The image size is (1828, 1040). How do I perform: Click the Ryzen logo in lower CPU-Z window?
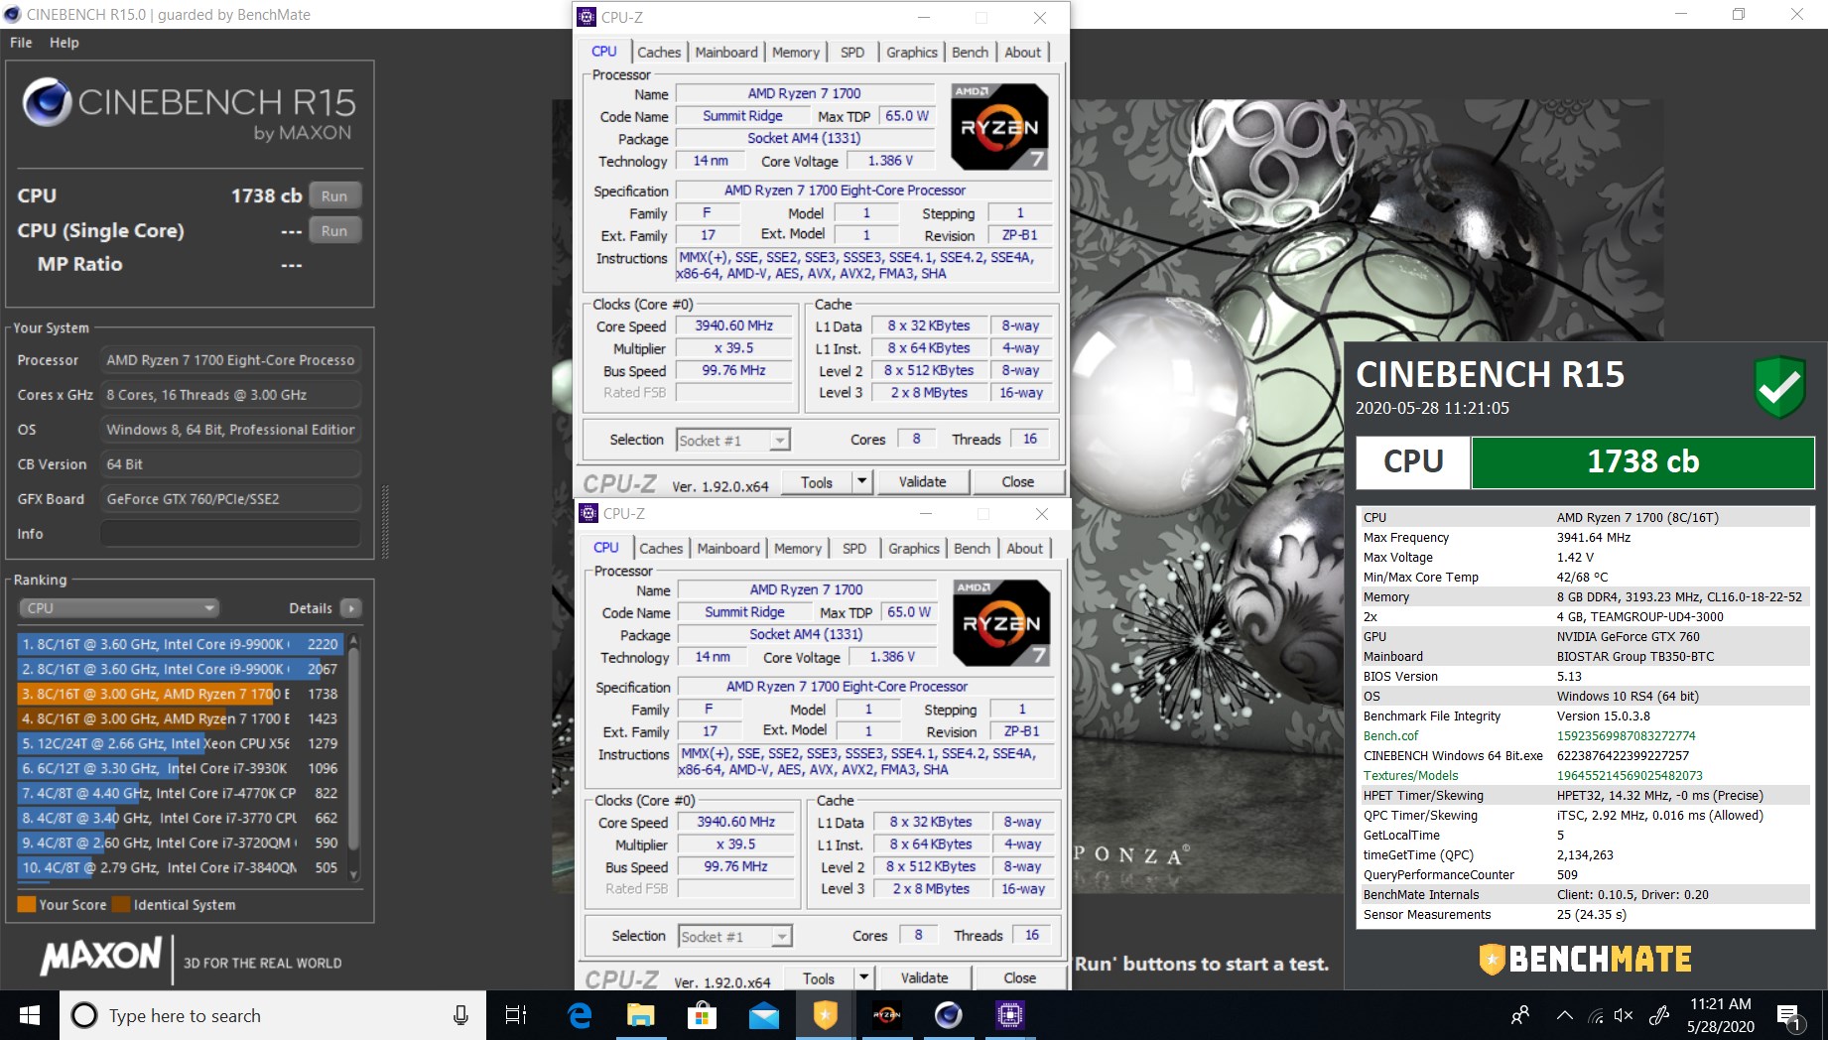click(1001, 622)
